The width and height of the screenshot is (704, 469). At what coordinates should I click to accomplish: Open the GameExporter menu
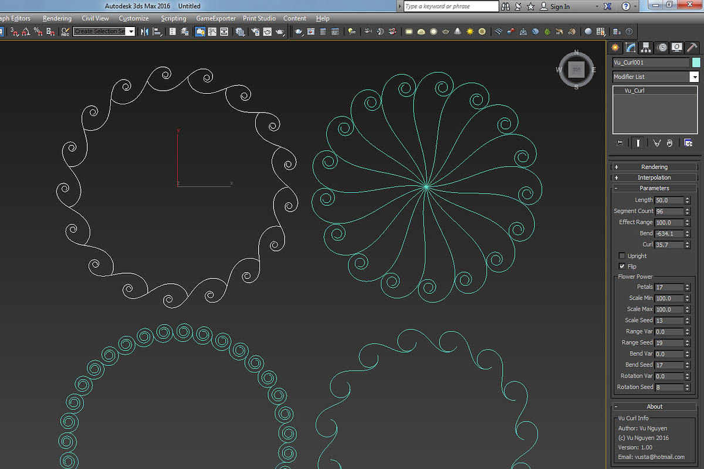point(216,19)
